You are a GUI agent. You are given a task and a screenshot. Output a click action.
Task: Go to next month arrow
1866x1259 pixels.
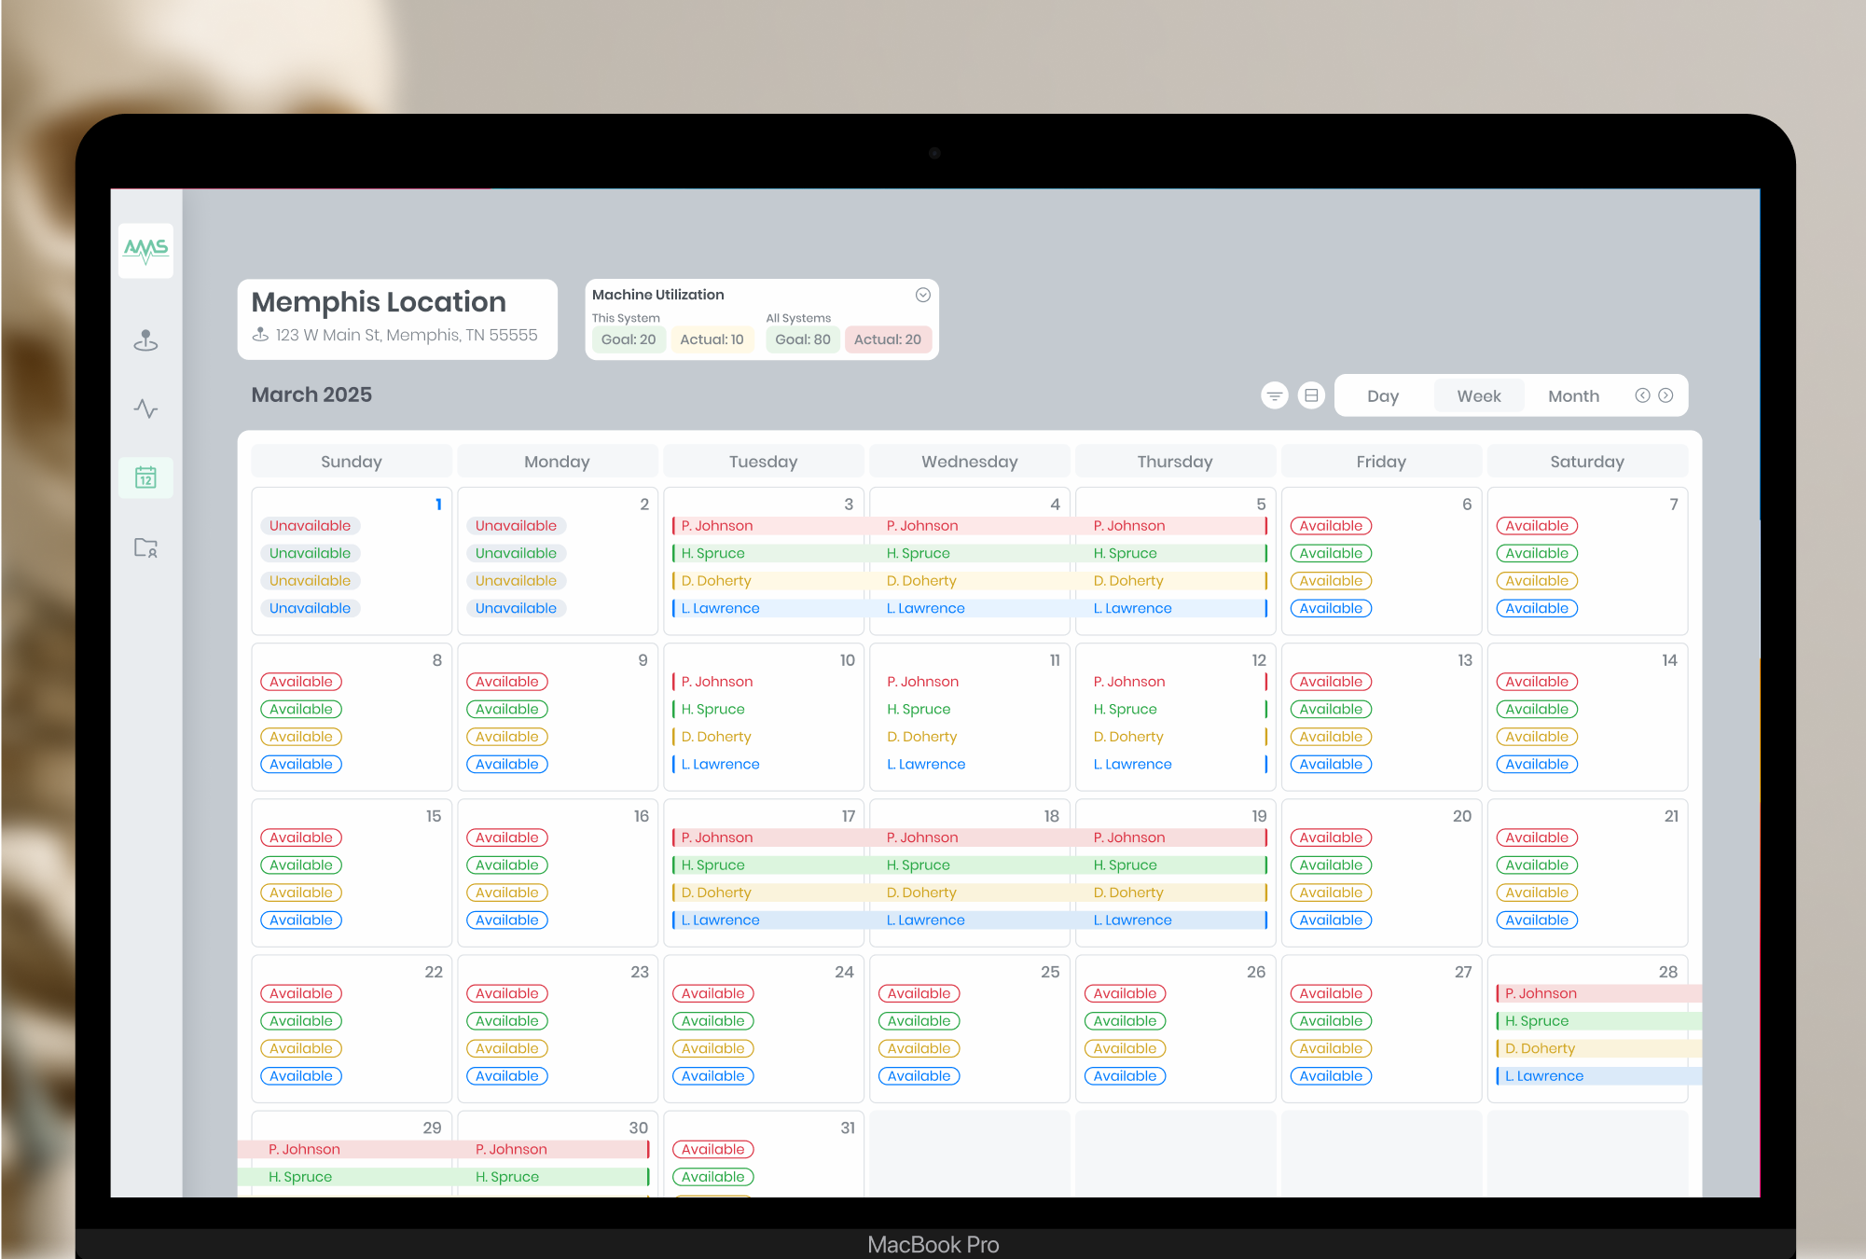coord(1666,395)
